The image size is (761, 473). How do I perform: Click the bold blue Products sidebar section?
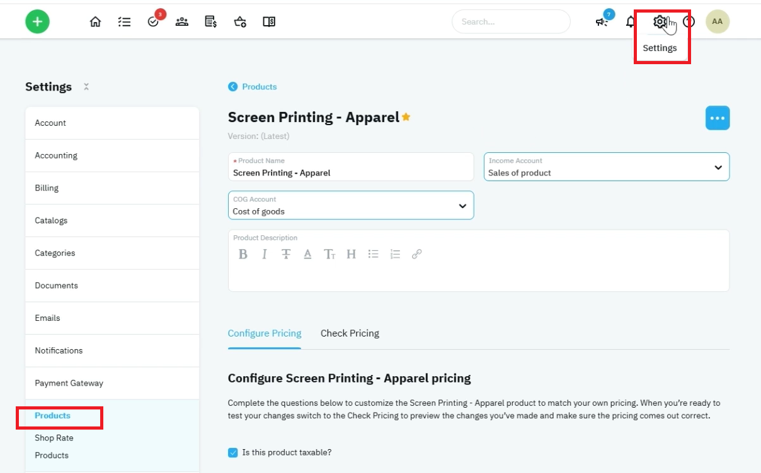pos(52,416)
